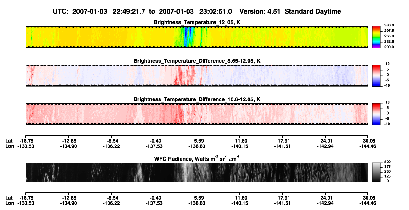Select the Brightness_Temperature_Difference_10.6-12.05 image strip
Viewport: 409px width, 210px height.
197,114
